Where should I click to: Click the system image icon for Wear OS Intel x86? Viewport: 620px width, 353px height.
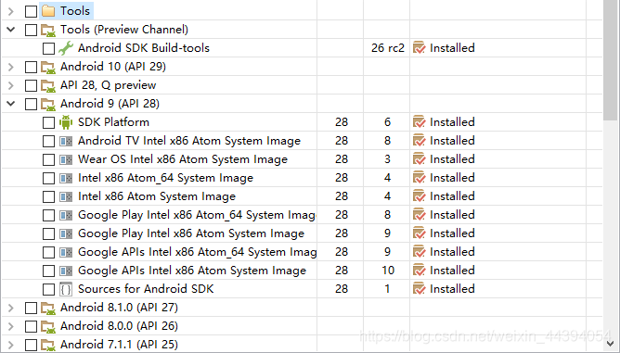click(66, 159)
